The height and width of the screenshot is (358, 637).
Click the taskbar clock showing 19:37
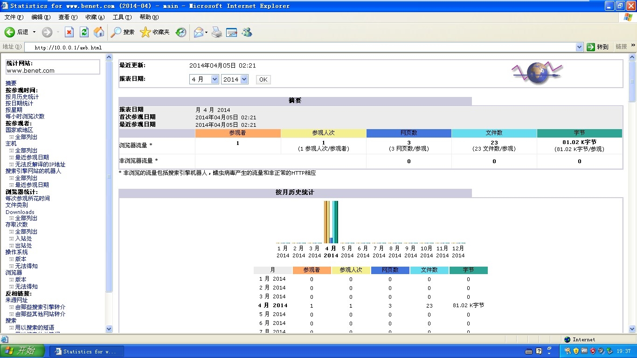[623, 351]
